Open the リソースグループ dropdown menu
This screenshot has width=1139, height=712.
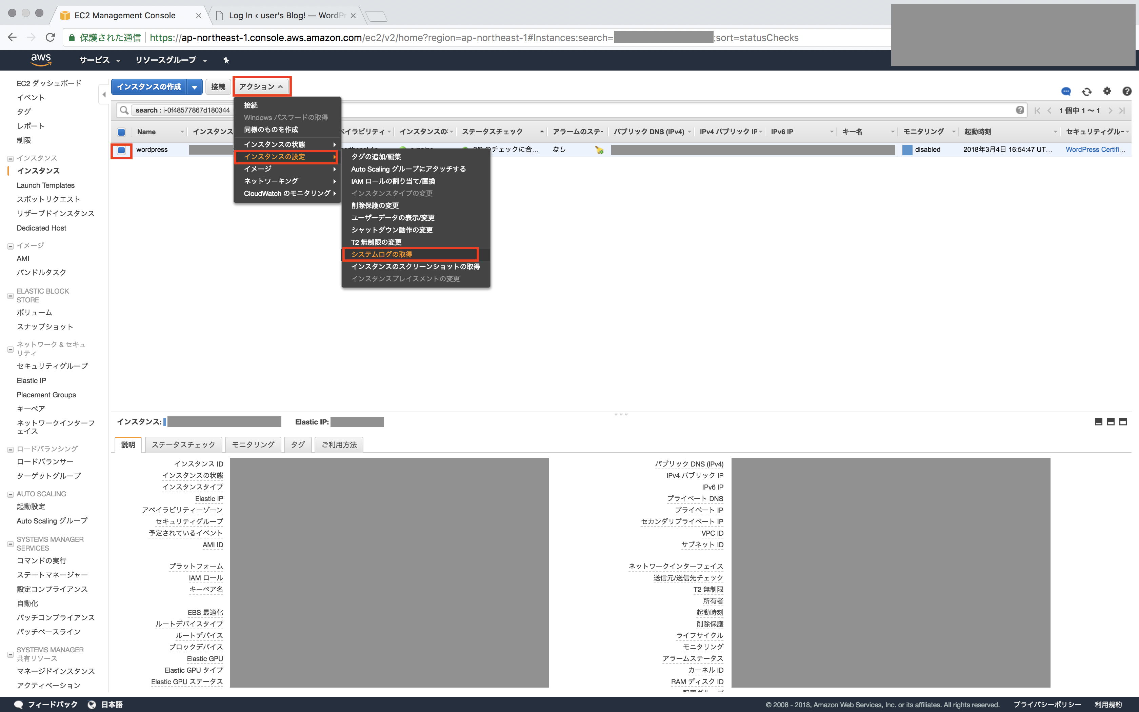pyautogui.click(x=171, y=60)
